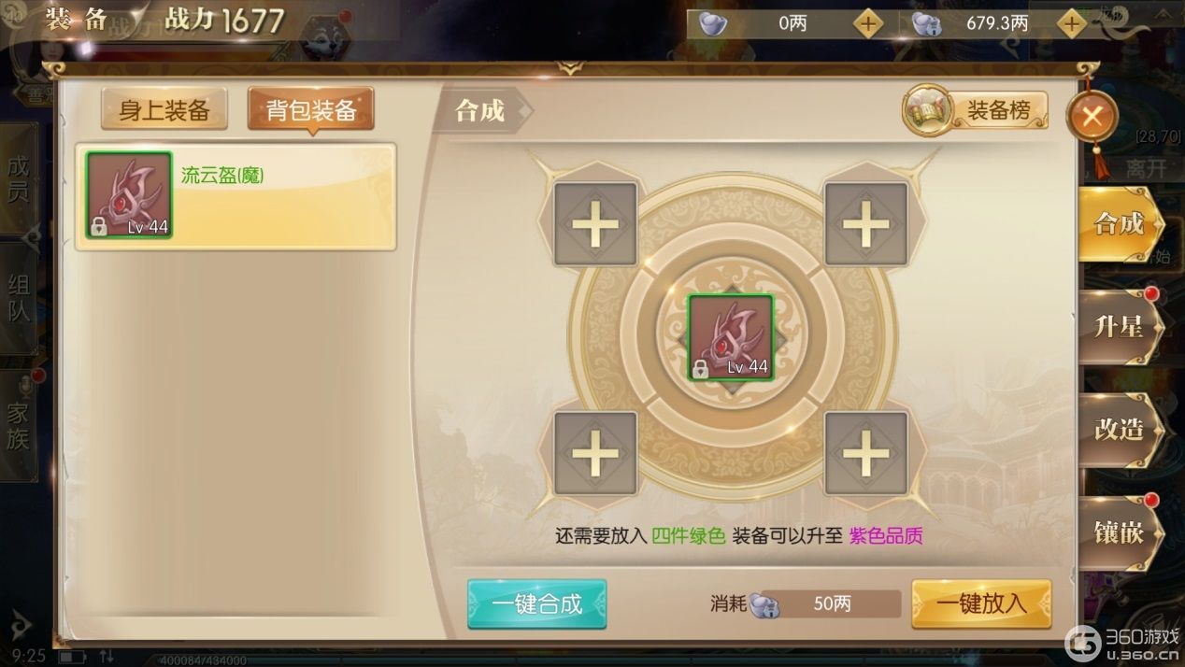Click the 一键合成 button
The image size is (1185, 667).
(537, 603)
